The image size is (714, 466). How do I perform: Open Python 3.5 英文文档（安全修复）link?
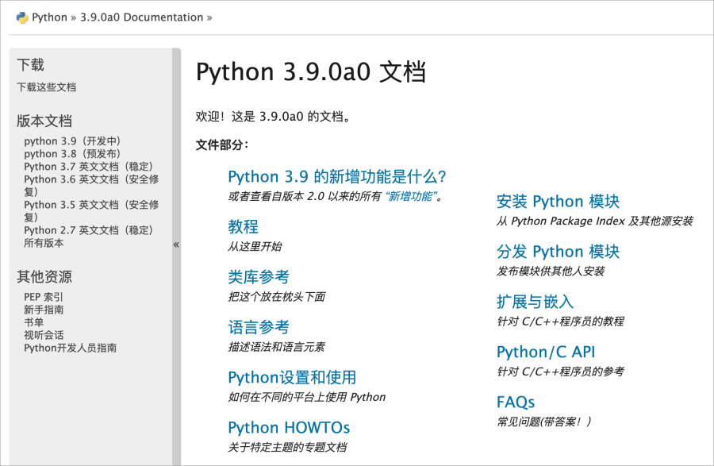click(91, 211)
